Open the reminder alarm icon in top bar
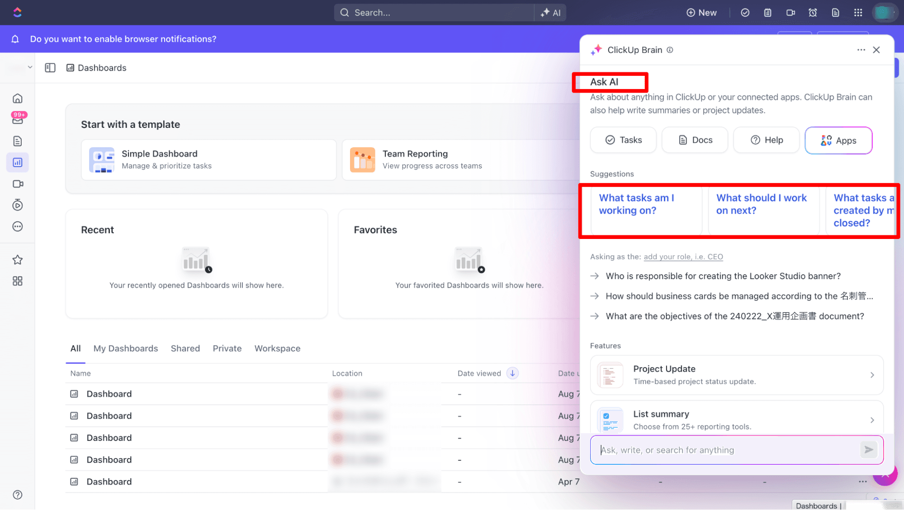Image resolution: width=904 pixels, height=510 pixels. click(813, 13)
